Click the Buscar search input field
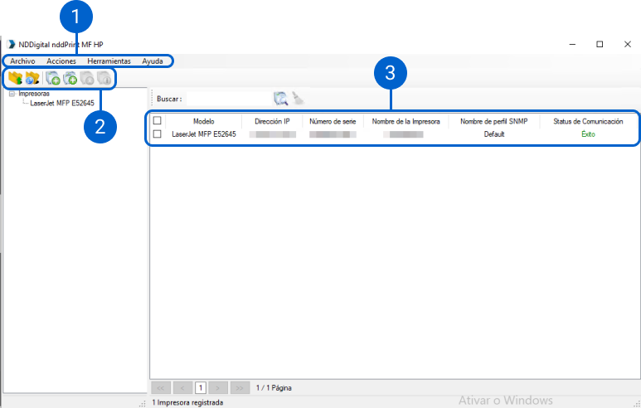 228,99
